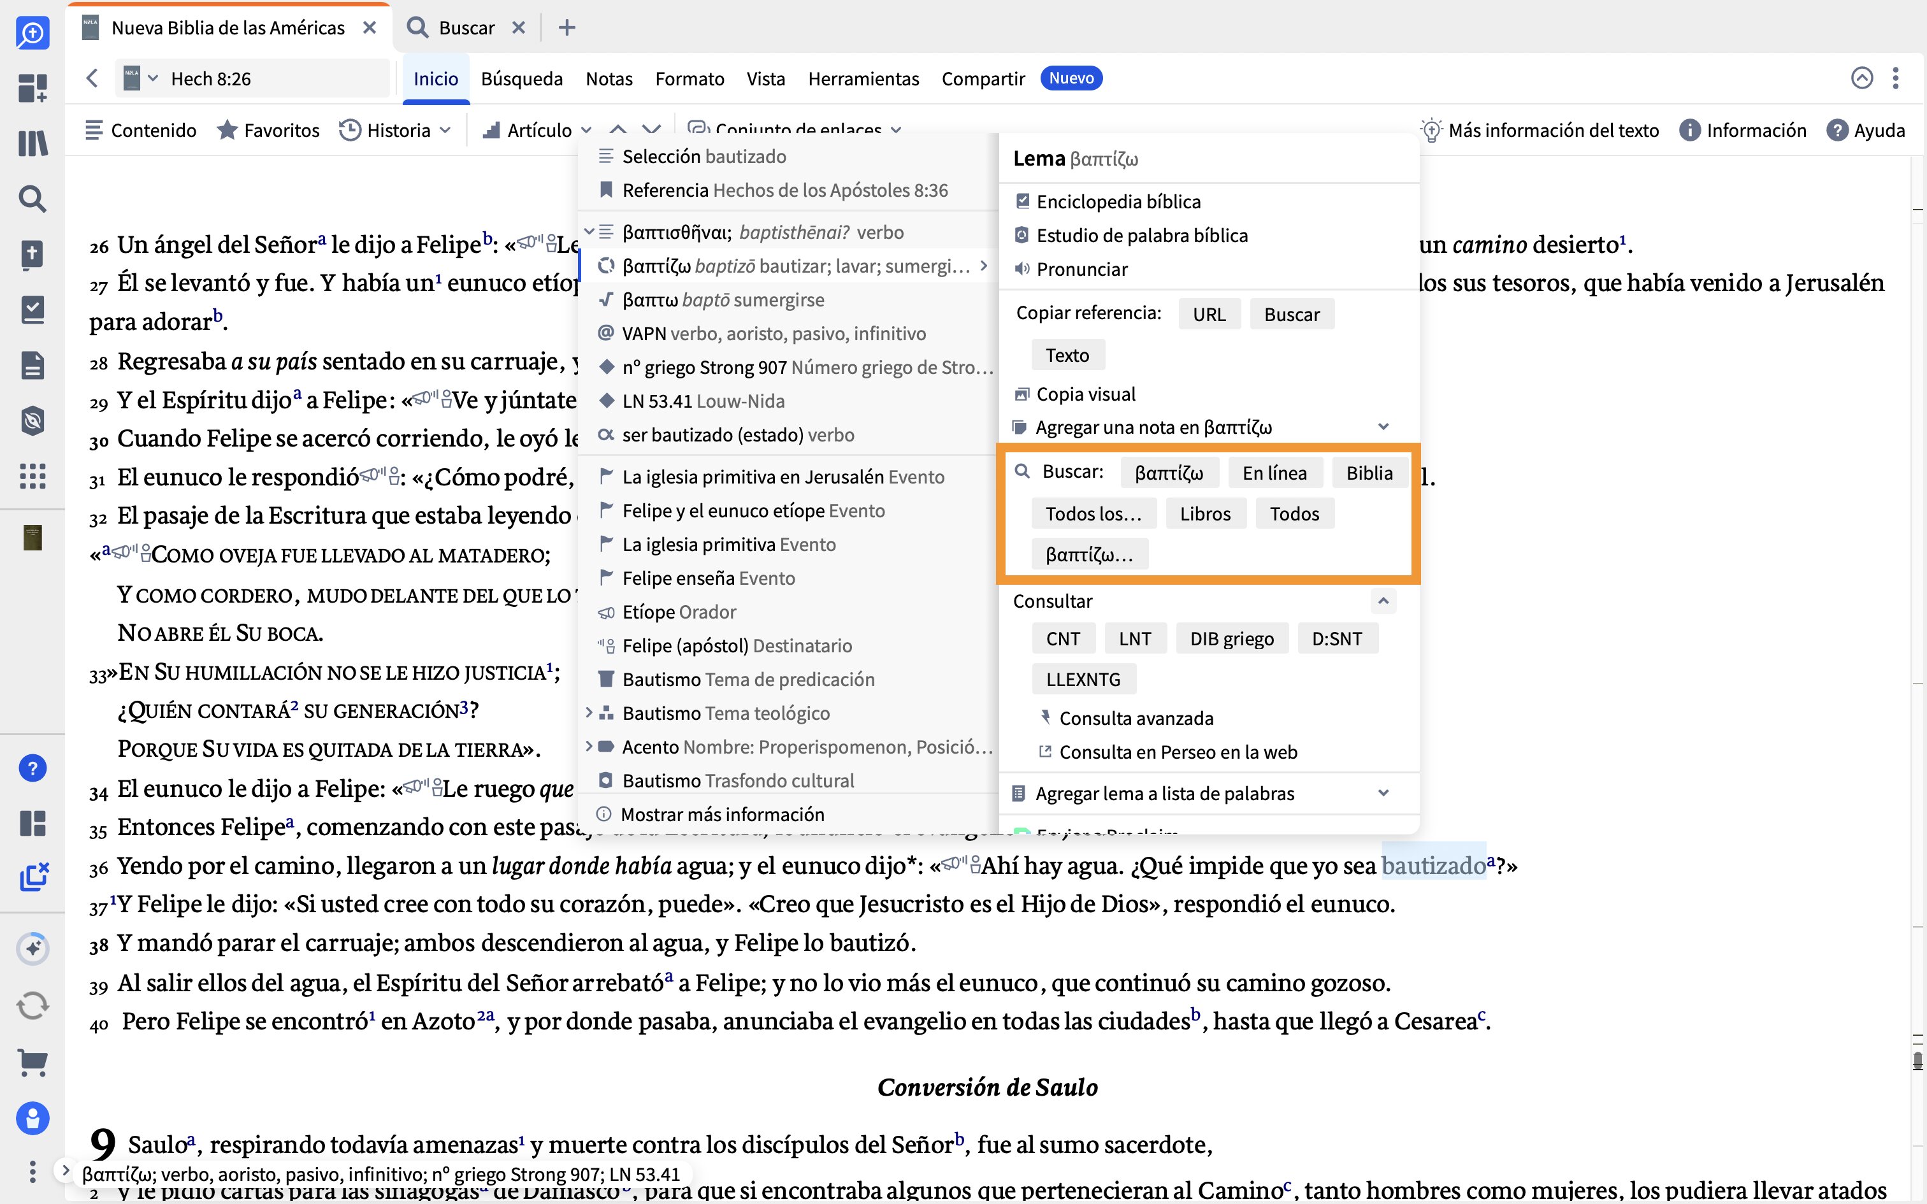Open the LLEXNTG lexicon button
The width and height of the screenshot is (1927, 1204).
(x=1083, y=679)
